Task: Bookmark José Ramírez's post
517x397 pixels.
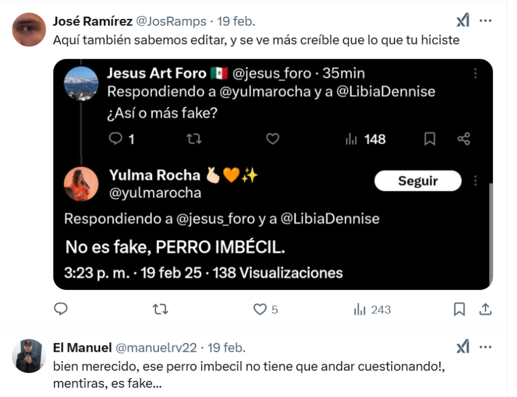Action: click(459, 309)
